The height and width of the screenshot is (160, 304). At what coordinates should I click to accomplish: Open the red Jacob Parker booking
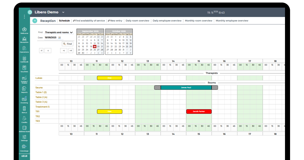(199, 111)
